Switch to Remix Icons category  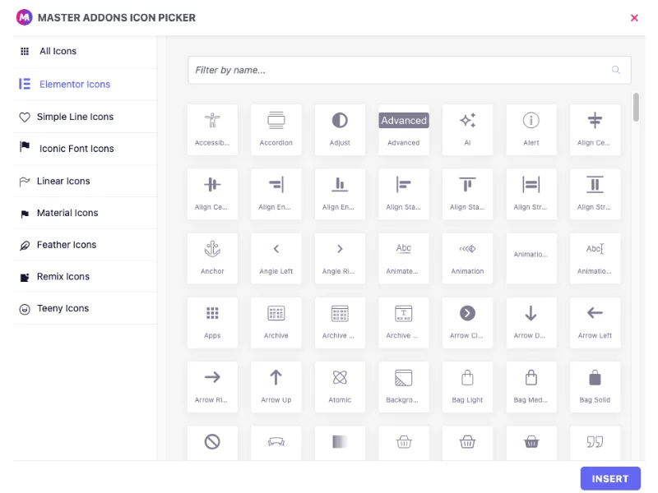click(86, 277)
